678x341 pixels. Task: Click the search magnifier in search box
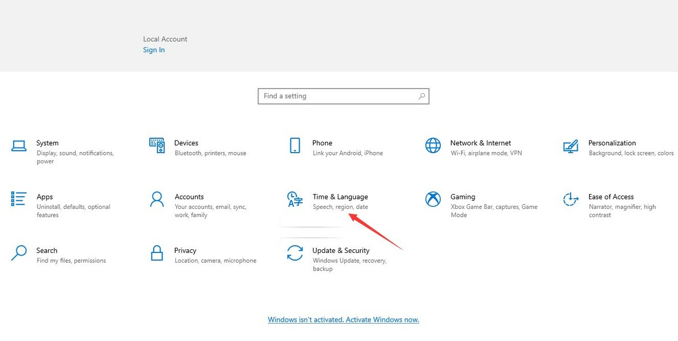[x=422, y=96]
